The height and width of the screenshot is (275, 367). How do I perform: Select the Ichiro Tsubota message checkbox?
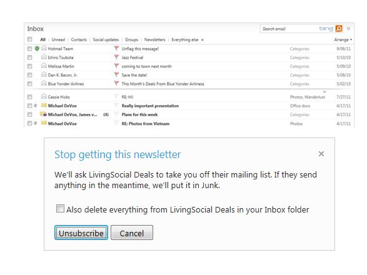click(x=30, y=57)
